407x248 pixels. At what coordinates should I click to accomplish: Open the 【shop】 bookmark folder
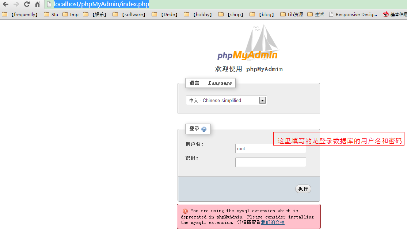231,15
